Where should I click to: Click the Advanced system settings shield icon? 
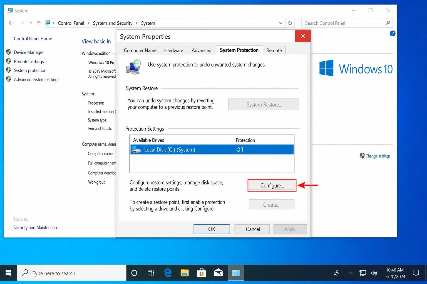click(x=9, y=79)
